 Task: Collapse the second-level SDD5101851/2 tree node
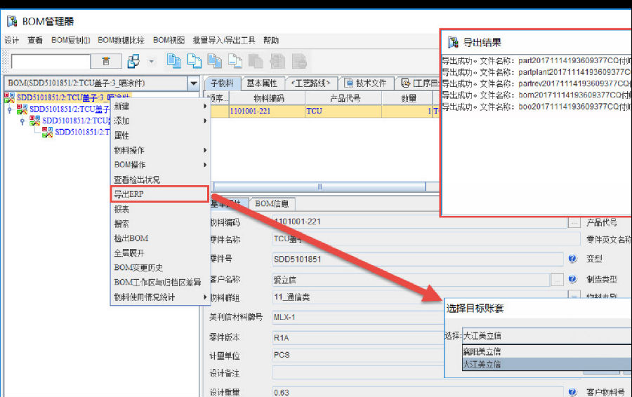click(10, 109)
